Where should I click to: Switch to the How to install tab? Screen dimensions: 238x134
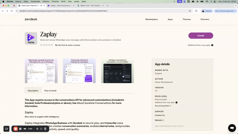click(50, 91)
